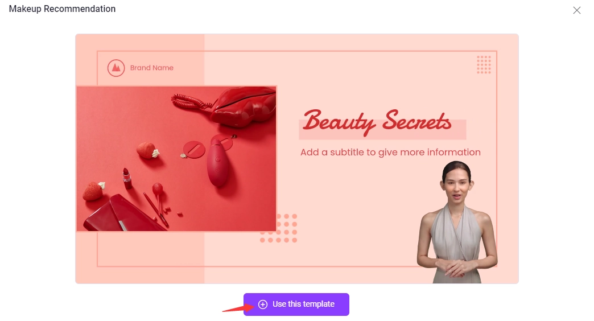This screenshot has width=594, height=321.
Task: Close the Makeup Recommendation preview dialog
Action: click(x=576, y=10)
